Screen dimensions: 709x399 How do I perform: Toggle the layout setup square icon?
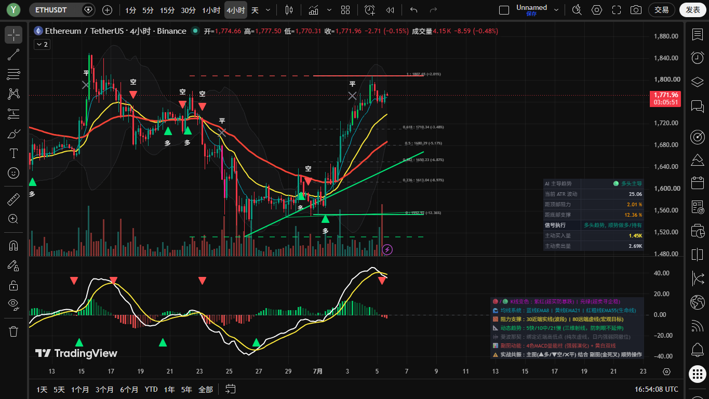click(x=503, y=10)
